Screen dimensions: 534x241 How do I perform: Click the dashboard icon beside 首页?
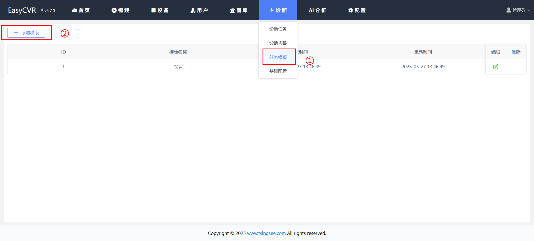pyautogui.click(x=75, y=10)
